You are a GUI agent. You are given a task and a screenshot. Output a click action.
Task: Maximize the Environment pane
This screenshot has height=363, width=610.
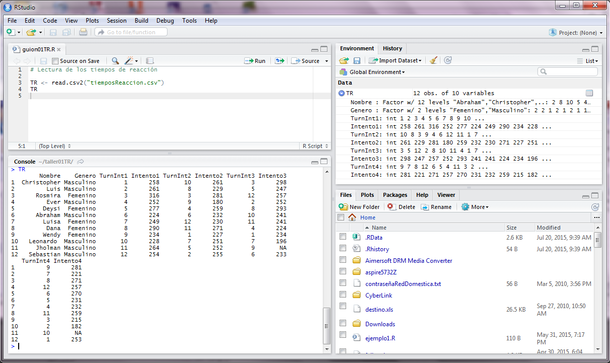[x=595, y=49]
